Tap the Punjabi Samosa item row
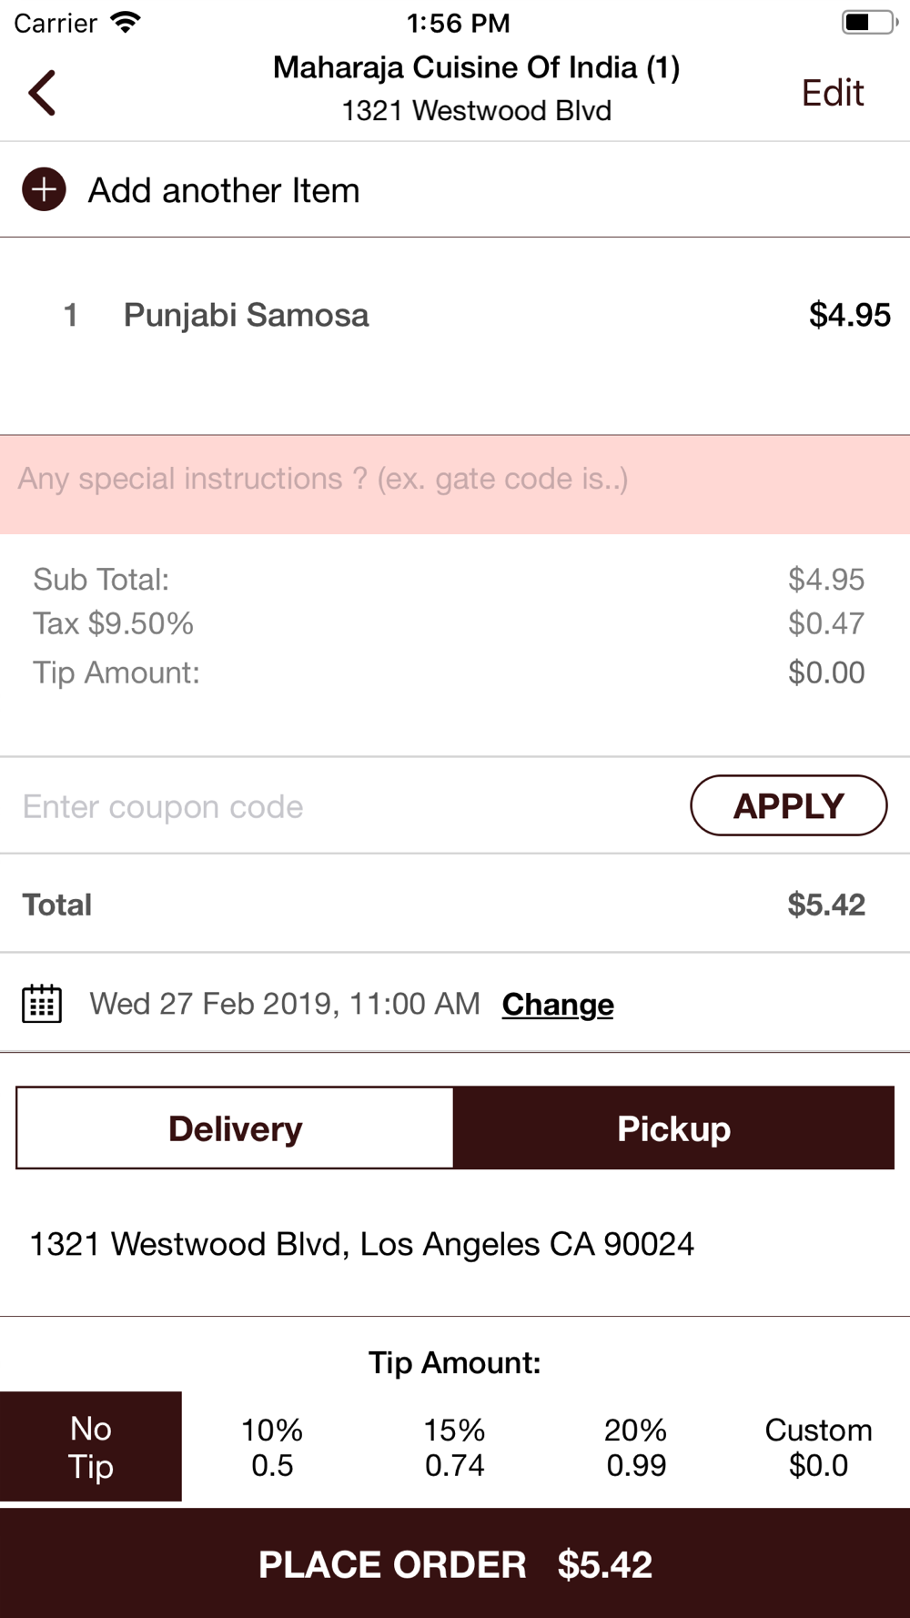Screen dimensions: 910x1618 tap(455, 316)
